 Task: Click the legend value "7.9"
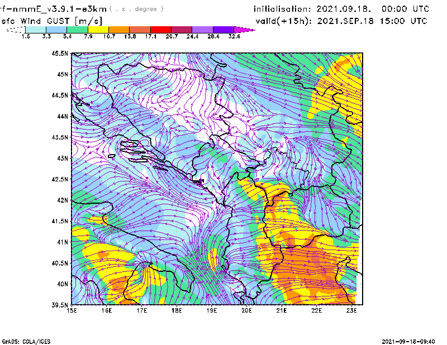coord(88,36)
